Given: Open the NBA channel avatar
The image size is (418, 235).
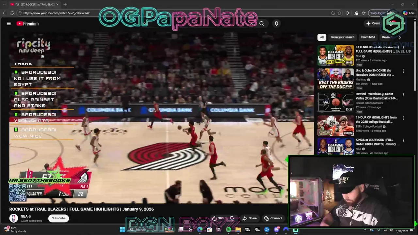Looking at the screenshot, I should 13,218.
